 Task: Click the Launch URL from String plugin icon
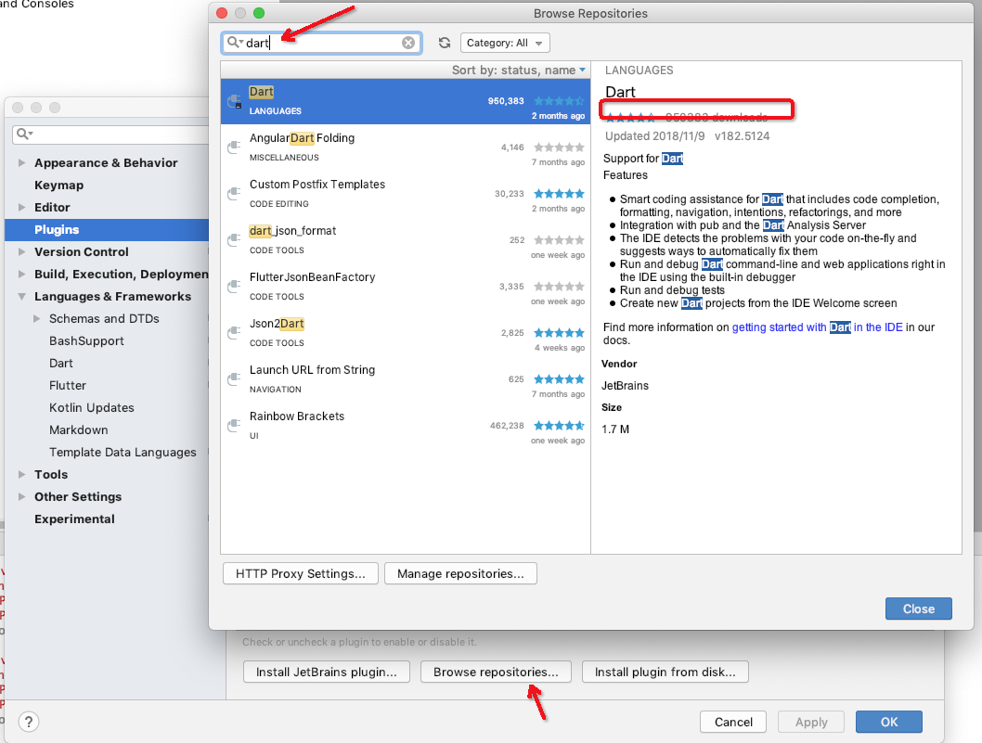[x=235, y=378]
